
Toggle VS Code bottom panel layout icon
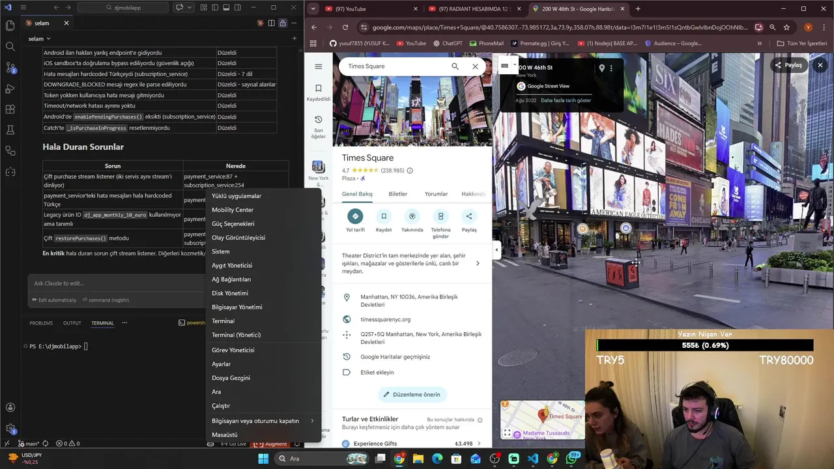click(225, 8)
